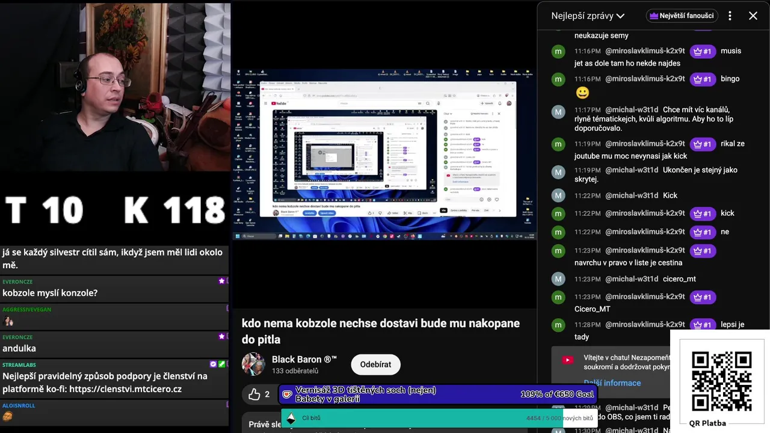Click the YouTube logo in the welcome notice
The width and height of the screenshot is (770, 433).
tap(568, 360)
